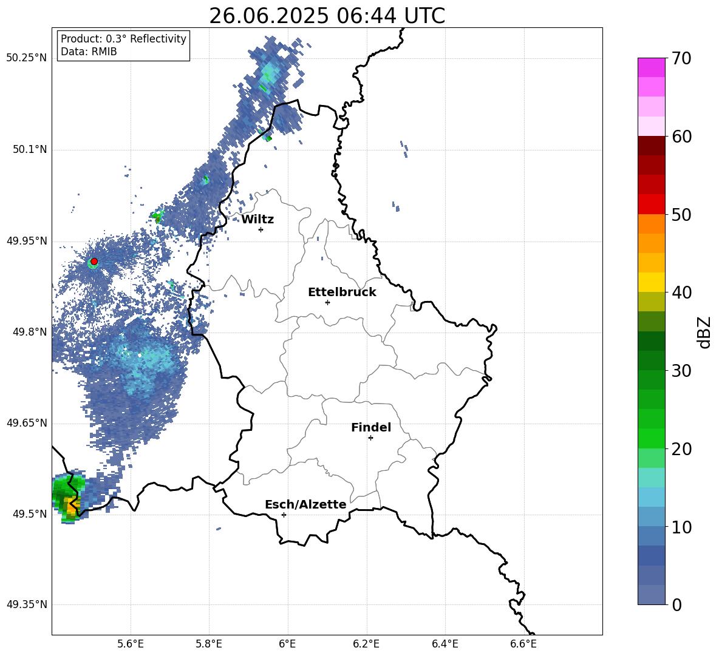Click the bright green colorbar band above 20

tap(651, 438)
